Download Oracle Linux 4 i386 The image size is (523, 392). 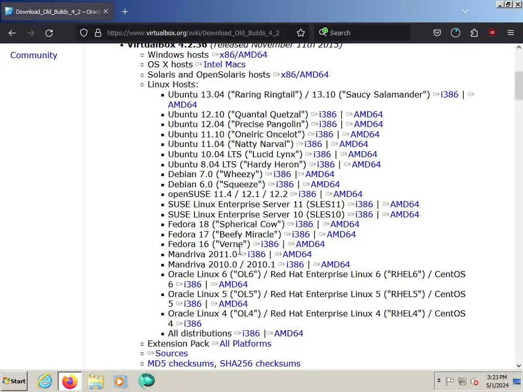coord(193,324)
